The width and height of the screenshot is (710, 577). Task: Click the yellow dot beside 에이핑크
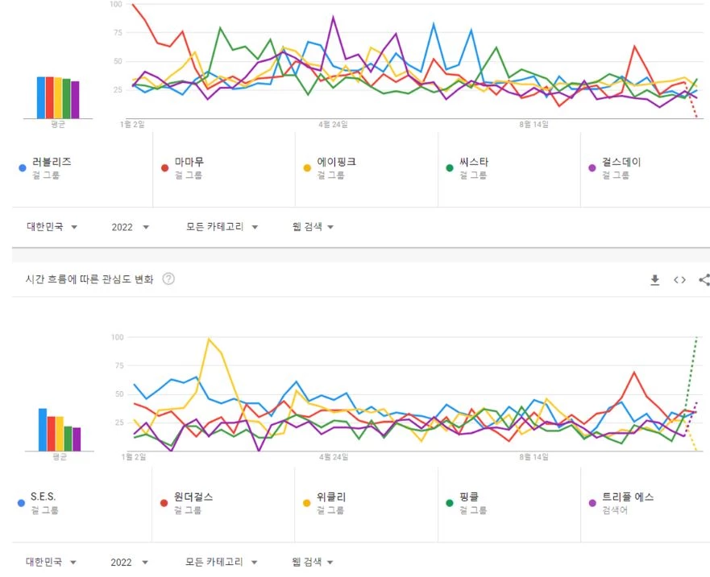[307, 168]
